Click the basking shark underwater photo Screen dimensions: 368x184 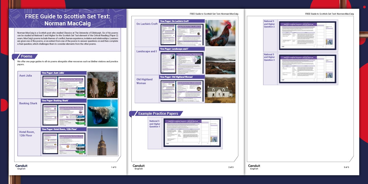pyautogui.click(x=103, y=113)
